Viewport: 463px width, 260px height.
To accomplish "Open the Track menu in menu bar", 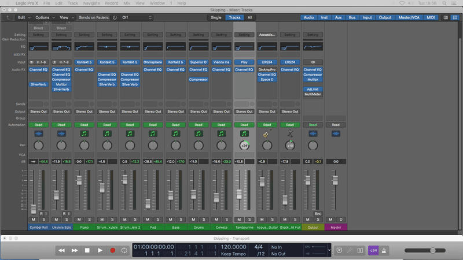I will tap(73, 3).
